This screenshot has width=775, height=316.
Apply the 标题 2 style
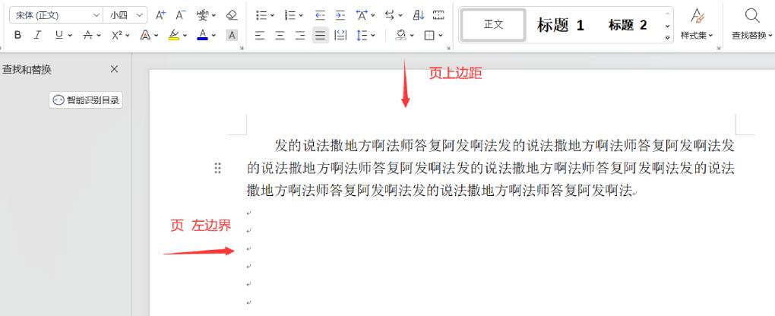[x=628, y=25]
